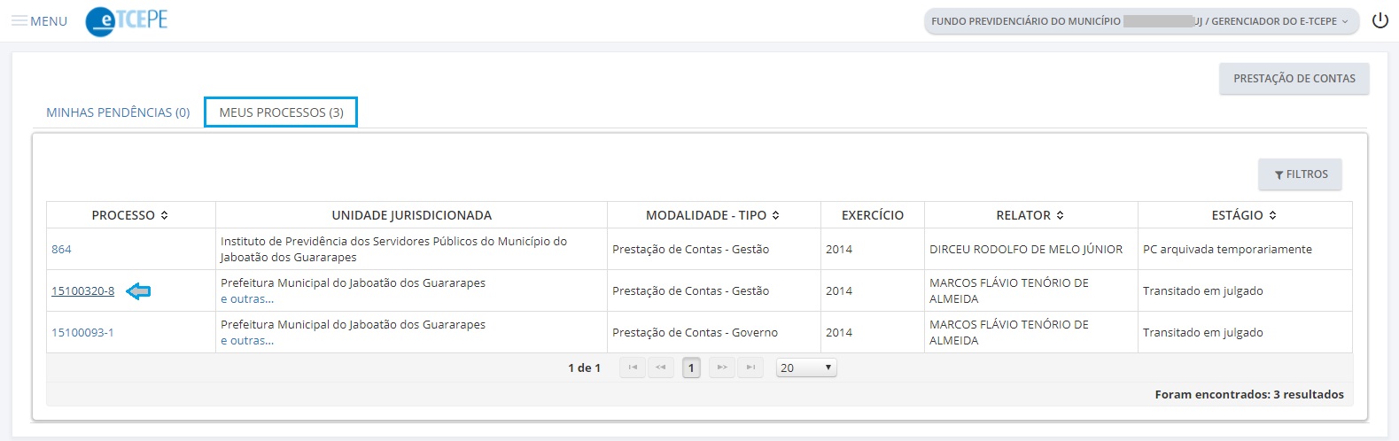Click the e-TCEPE logo
The width and height of the screenshot is (1399, 441).
click(x=127, y=20)
